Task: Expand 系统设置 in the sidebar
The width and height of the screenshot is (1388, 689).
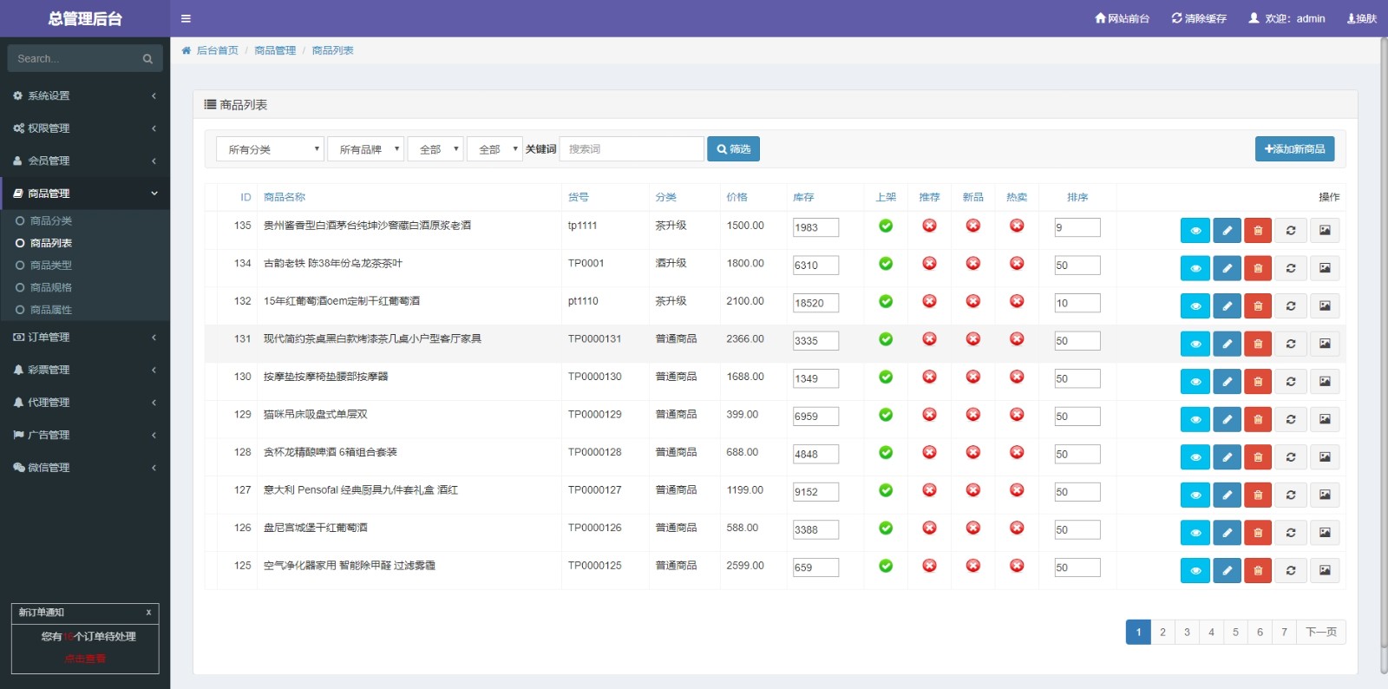Action: [x=85, y=95]
